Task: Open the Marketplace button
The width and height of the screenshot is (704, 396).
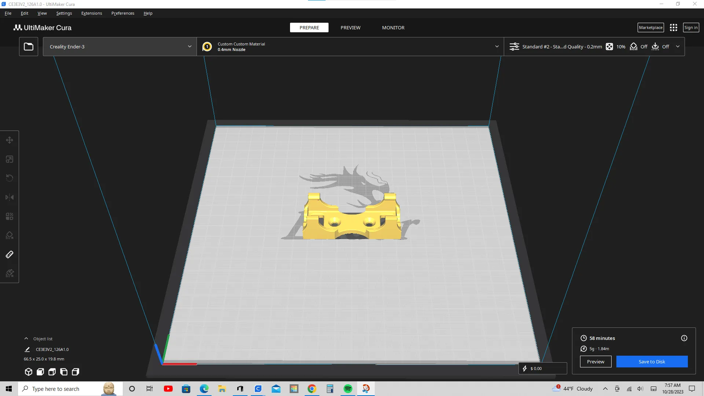Action: click(650, 27)
